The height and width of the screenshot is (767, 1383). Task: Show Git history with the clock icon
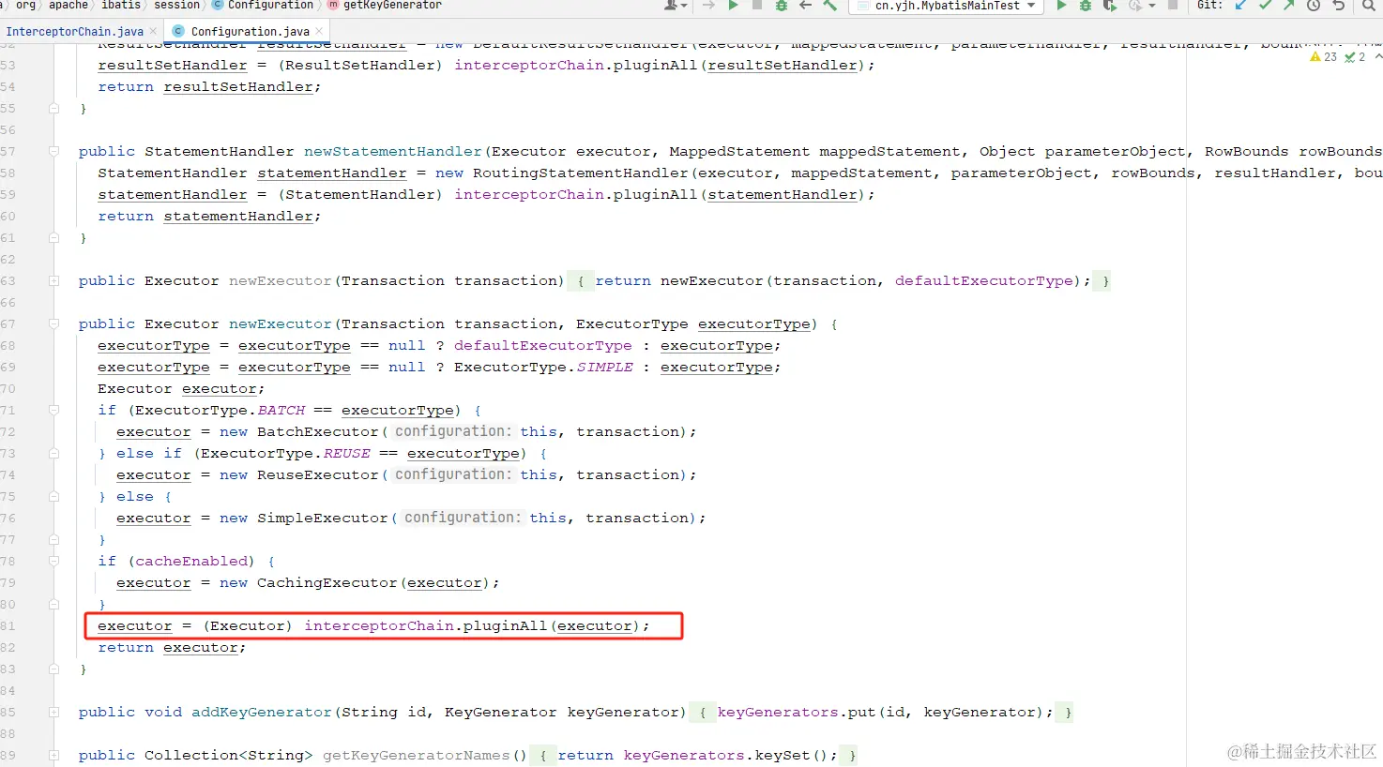[1314, 6]
